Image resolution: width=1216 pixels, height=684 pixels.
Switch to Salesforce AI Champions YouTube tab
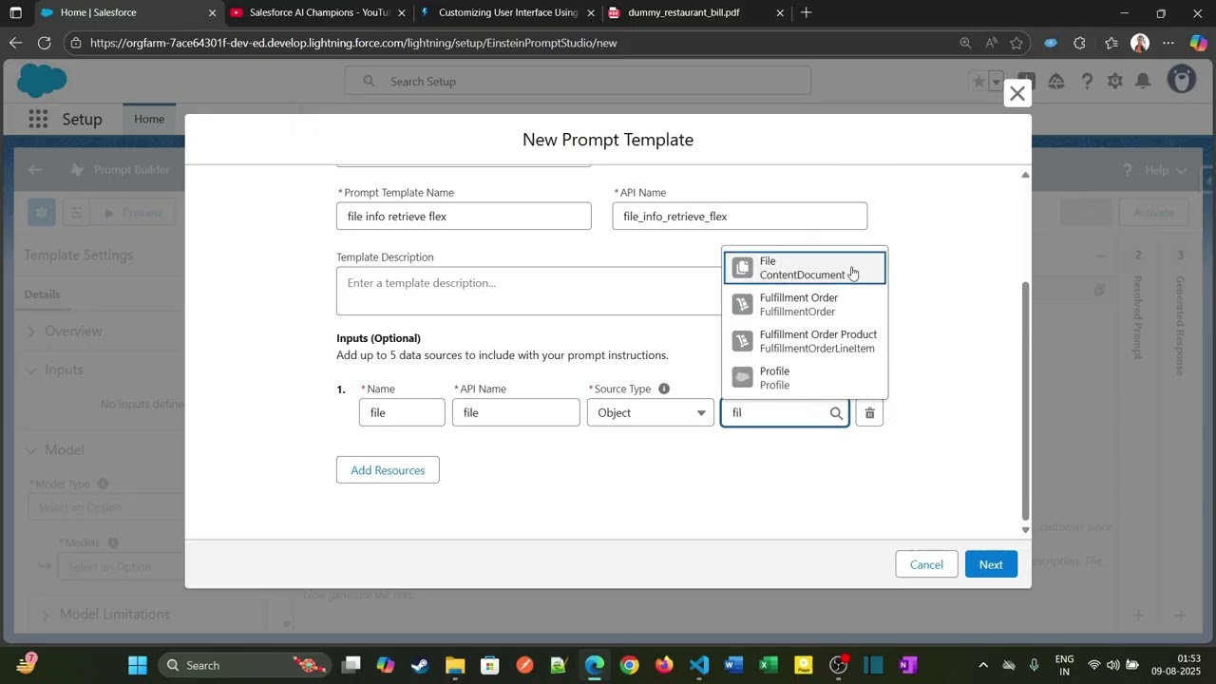click(318, 13)
